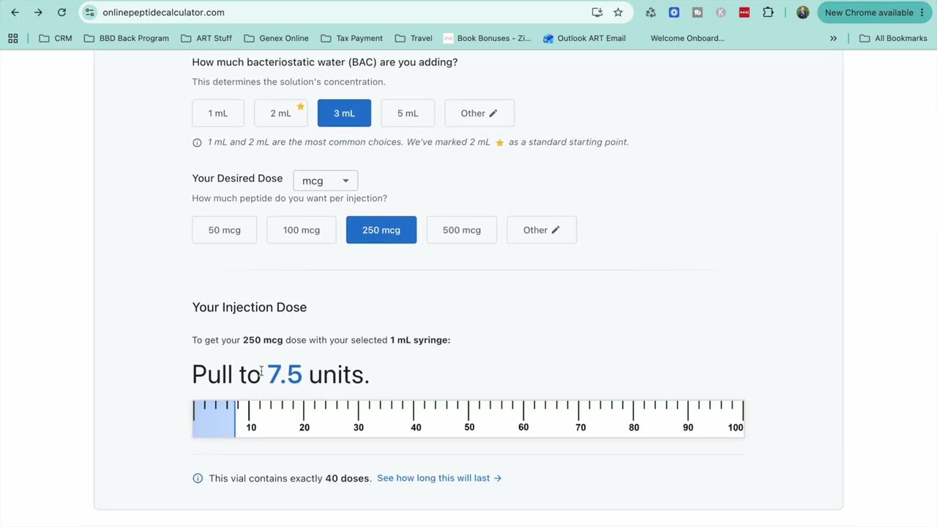
Task: Open the Travel bookmark folder
Action: pyautogui.click(x=413, y=38)
